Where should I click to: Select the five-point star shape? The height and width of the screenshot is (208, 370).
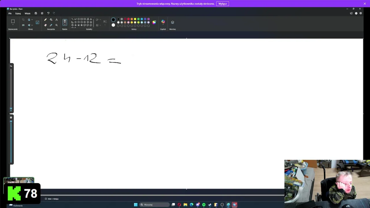[79, 25]
